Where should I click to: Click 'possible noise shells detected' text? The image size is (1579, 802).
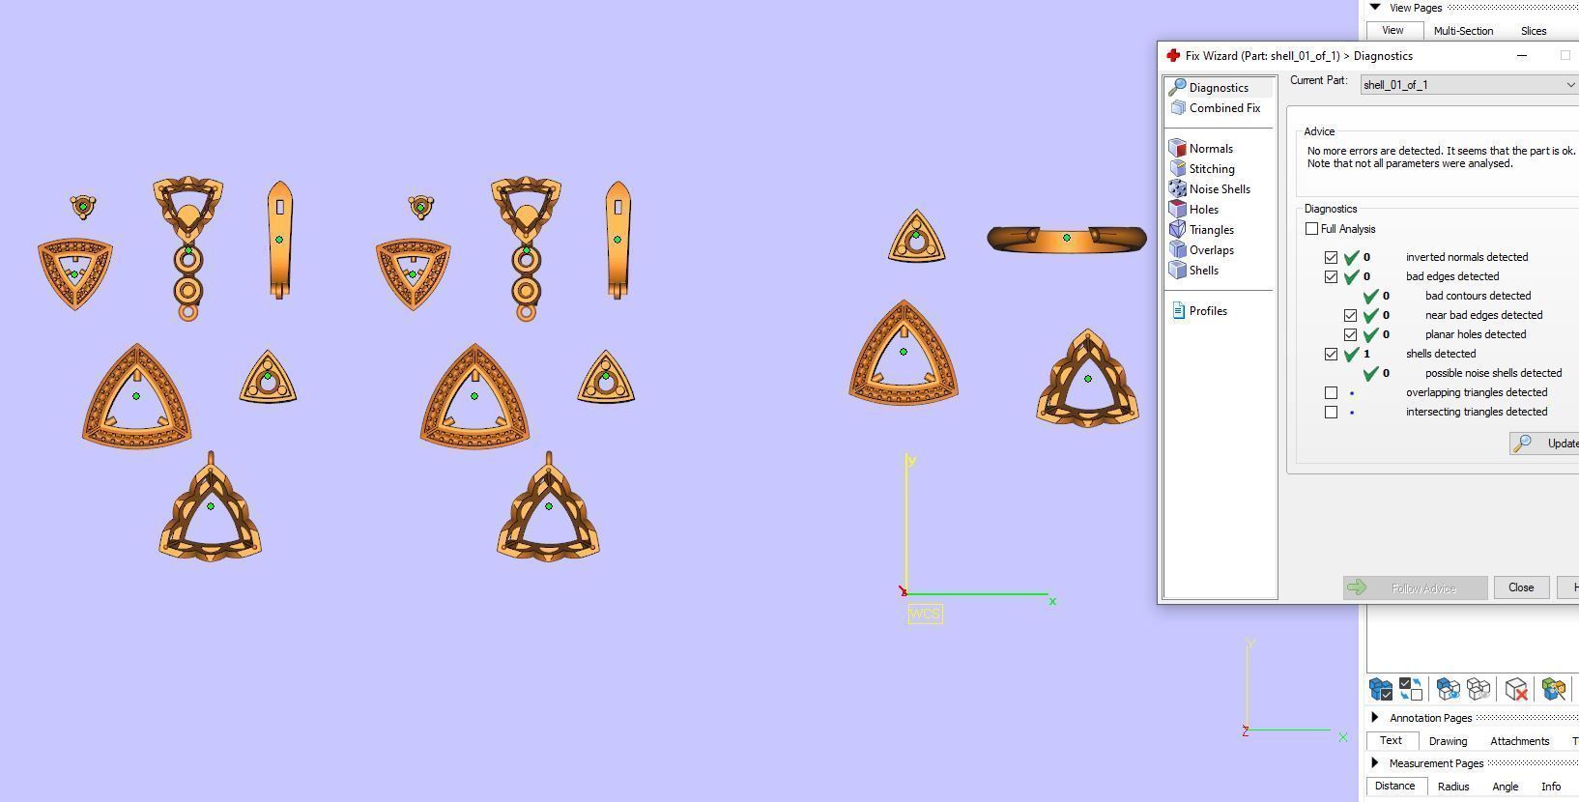tap(1493, 373)
